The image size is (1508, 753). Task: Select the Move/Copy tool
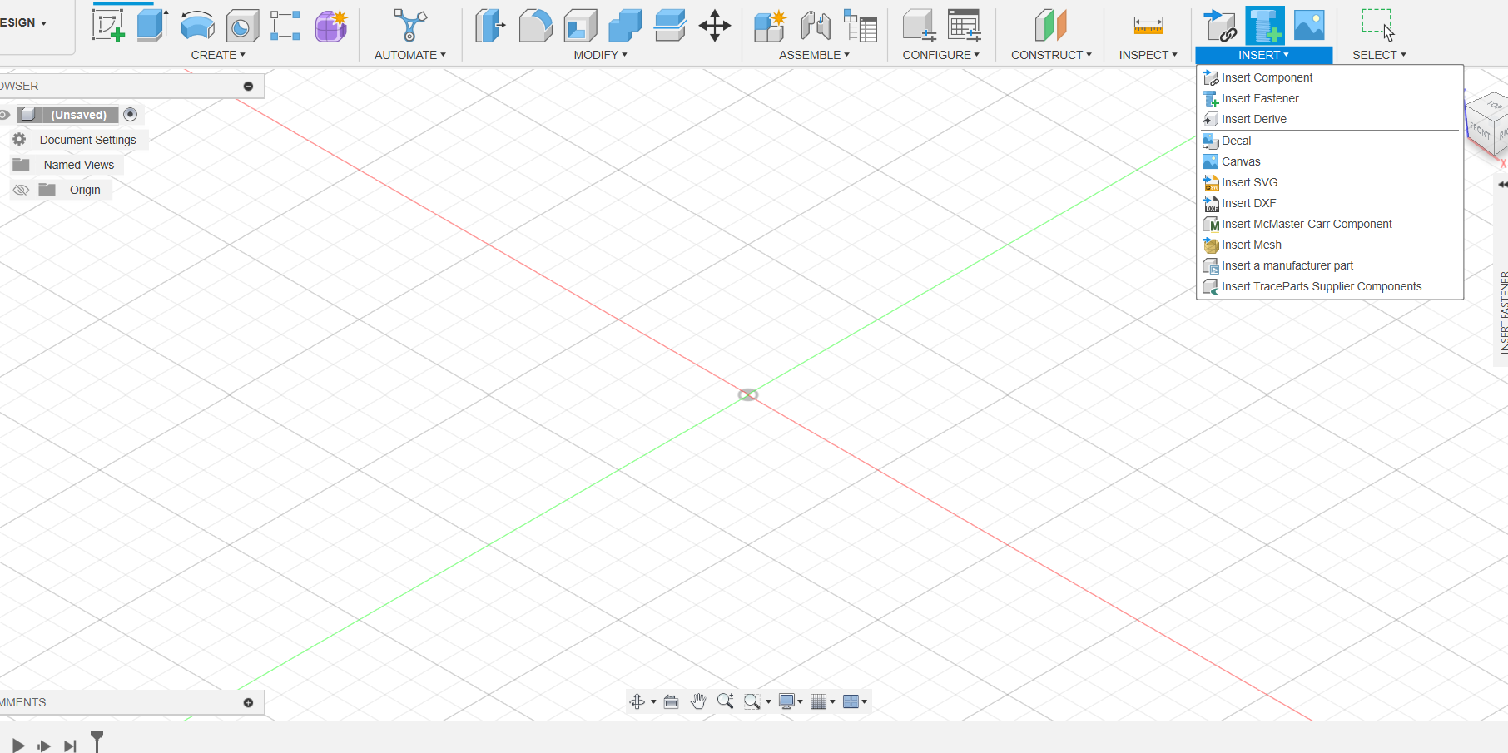coord(715,26)
